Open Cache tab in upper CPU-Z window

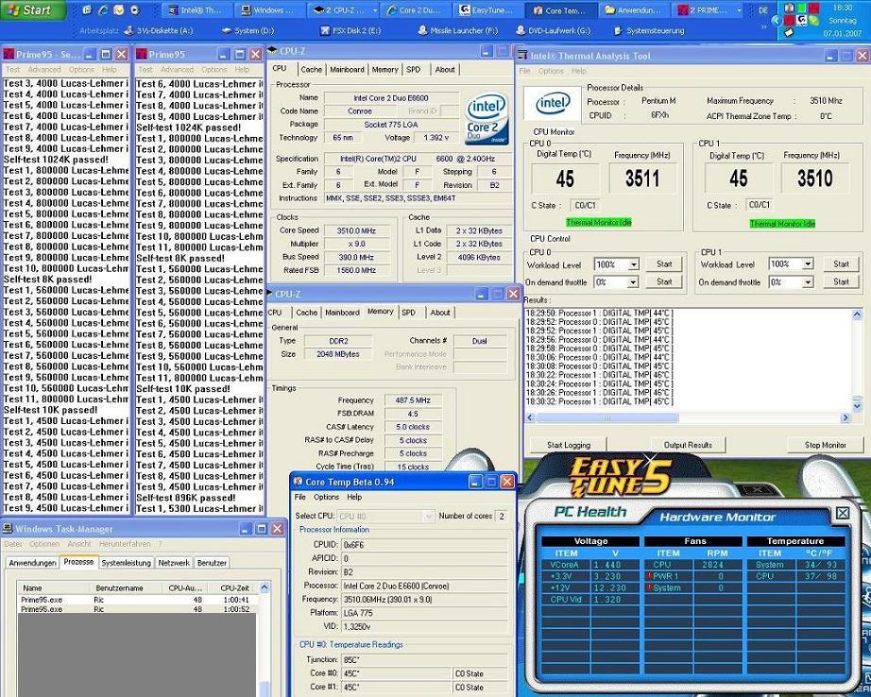(311, 70)
